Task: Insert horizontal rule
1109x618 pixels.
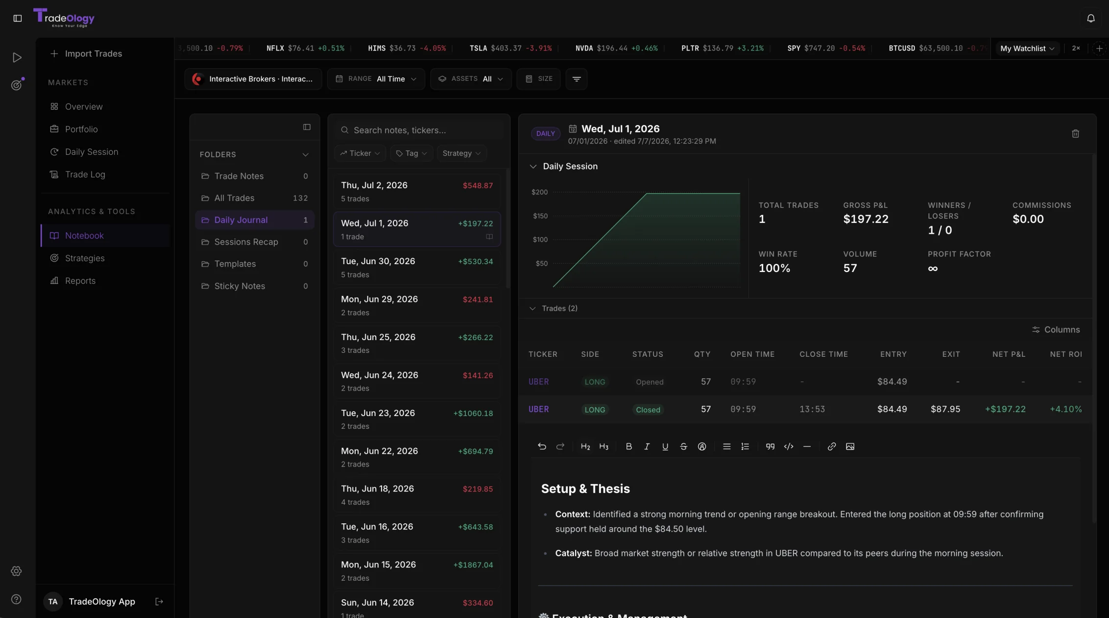Action: [807, 446]
